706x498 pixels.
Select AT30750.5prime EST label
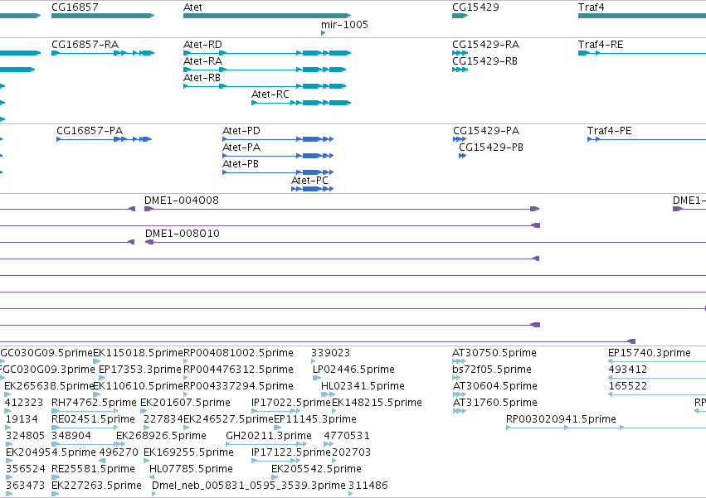click(494, 353)
